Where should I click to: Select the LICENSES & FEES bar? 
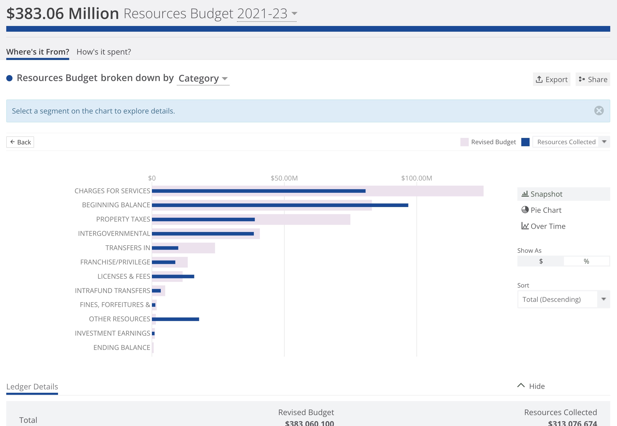(173, 276)
